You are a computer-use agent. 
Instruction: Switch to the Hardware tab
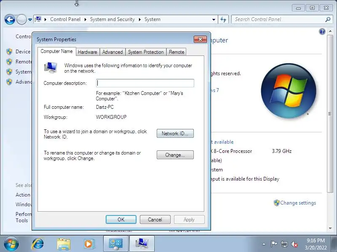pyautogui.click(x=88, y=52)
